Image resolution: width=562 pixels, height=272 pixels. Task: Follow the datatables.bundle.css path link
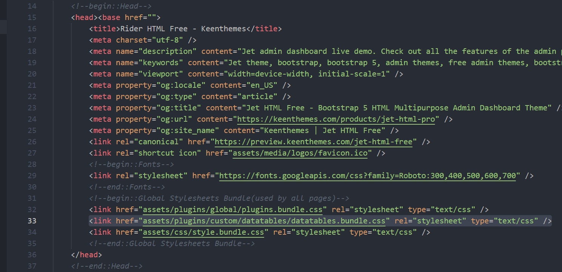[264, 221]
